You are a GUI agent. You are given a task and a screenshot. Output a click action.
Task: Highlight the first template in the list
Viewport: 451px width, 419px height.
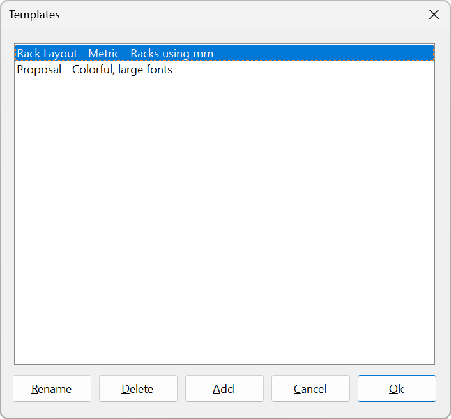coord(115,54)
